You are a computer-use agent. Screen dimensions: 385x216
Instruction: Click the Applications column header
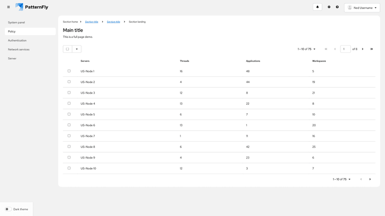[x=253, y=61]
